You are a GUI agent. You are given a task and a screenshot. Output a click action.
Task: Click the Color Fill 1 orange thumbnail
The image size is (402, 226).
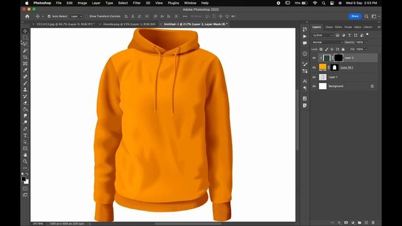[322, 67]
